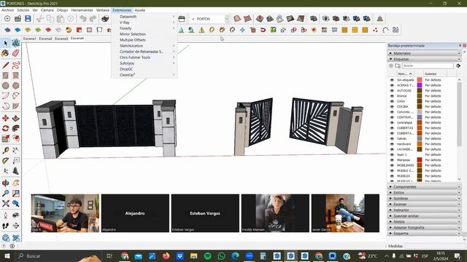Expand the Componentes panel

pyautogui.click(x=425, y=187)
